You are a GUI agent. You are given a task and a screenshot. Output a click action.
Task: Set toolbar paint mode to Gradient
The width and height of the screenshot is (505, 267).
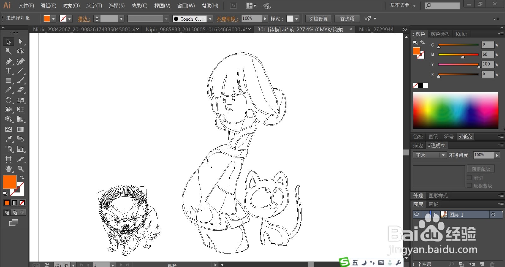(x=15, y=203)
